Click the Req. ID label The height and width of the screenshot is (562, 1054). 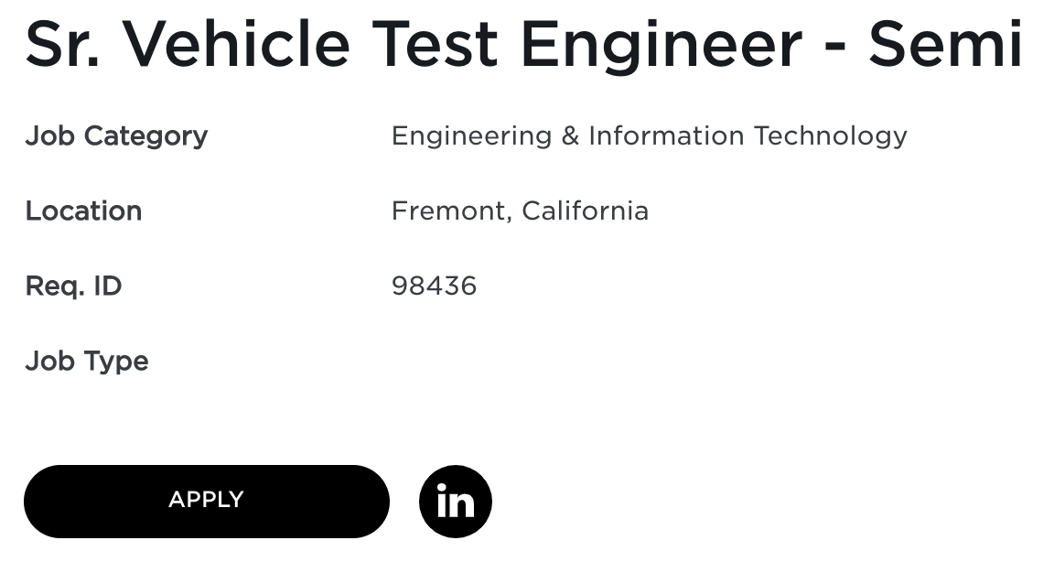(73, 286)
